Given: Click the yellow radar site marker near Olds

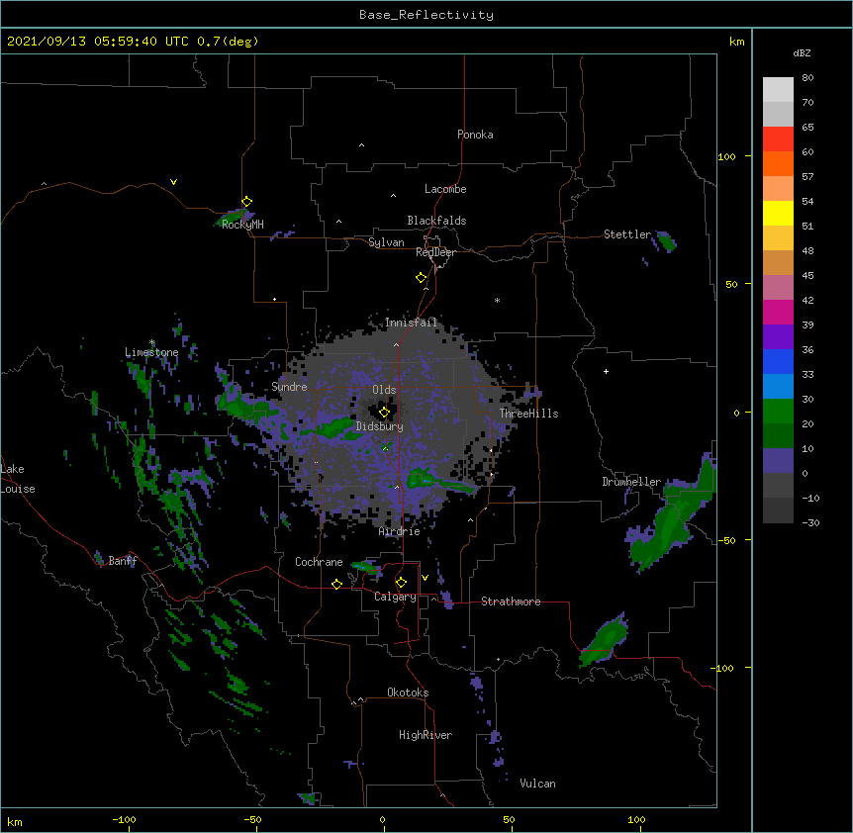Looking at the screenshot, I should [x=384, y=413].
